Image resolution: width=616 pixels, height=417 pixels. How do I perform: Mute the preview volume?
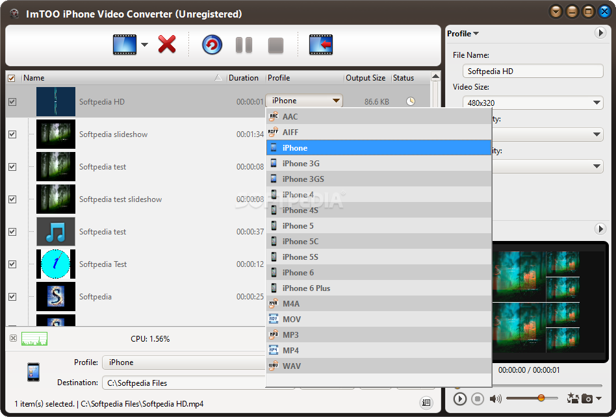[x=495, y=399]
